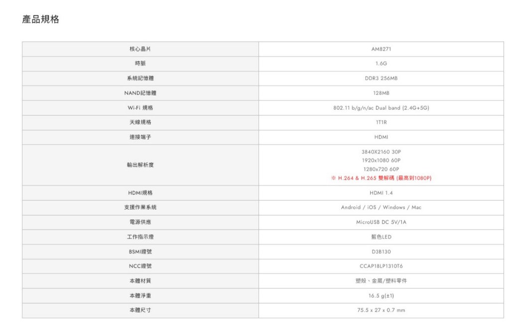Viewport: 510px width, 336px height.
Task: Click the Android / iOS / Windows / Mac text
Action: [381, 207]
